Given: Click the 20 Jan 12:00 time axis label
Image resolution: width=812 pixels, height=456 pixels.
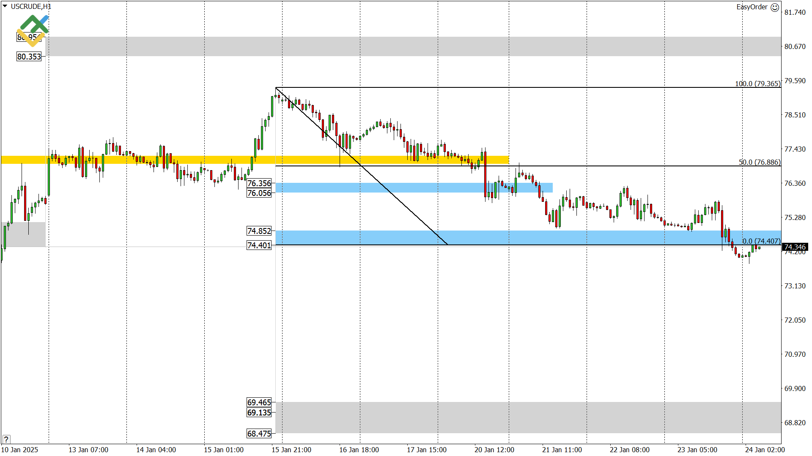Looking at the screenshot, I should click(494, 450).
